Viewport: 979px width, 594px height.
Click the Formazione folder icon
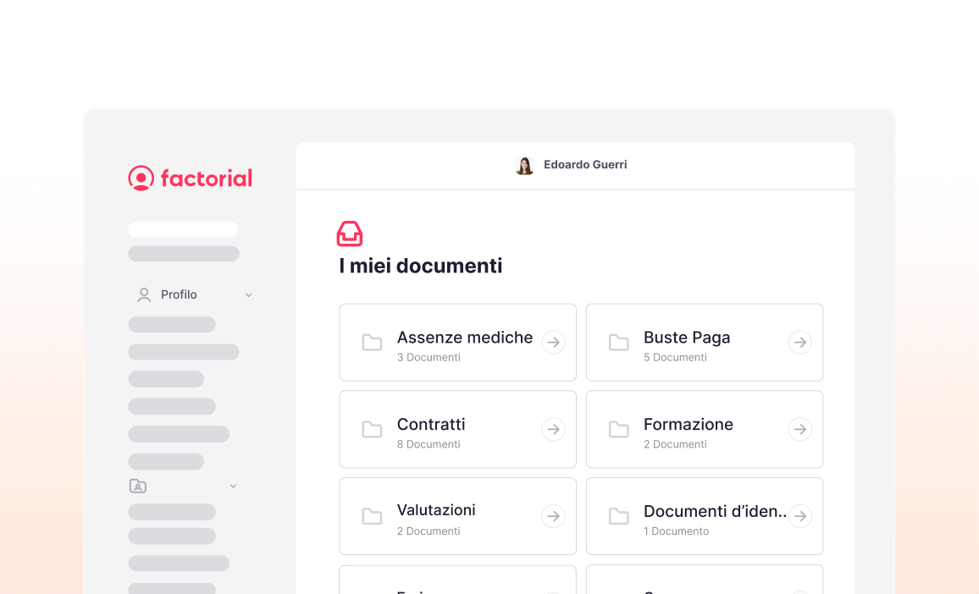(619, 429)
